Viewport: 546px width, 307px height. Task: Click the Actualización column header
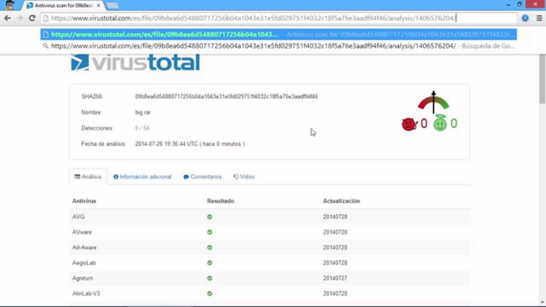[x=341, y=201]
